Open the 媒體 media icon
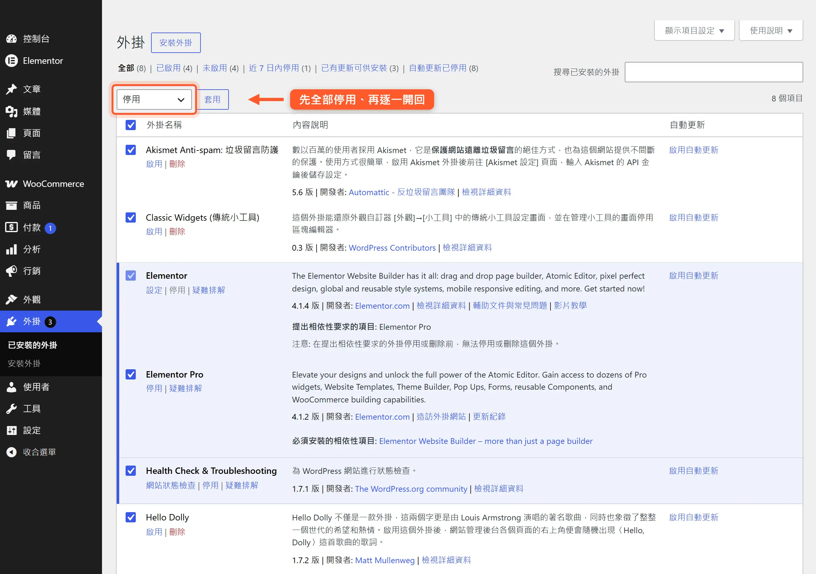 pos(11,111)
